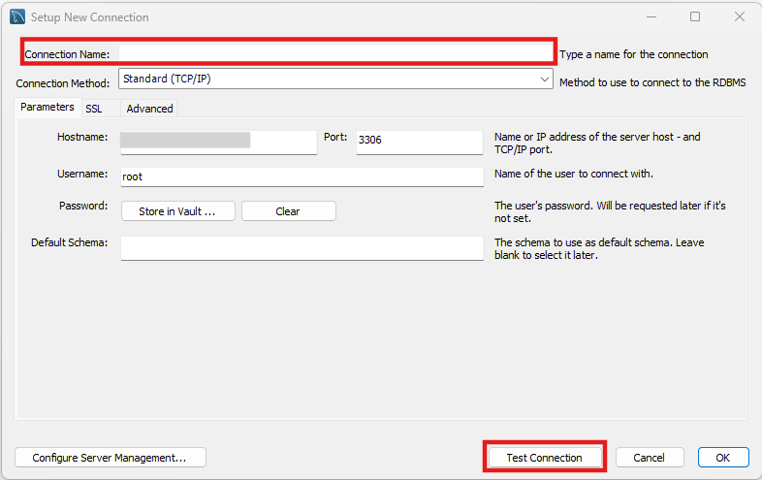
Task: Select the Port field showing 3306
Action: coord(419,142)
